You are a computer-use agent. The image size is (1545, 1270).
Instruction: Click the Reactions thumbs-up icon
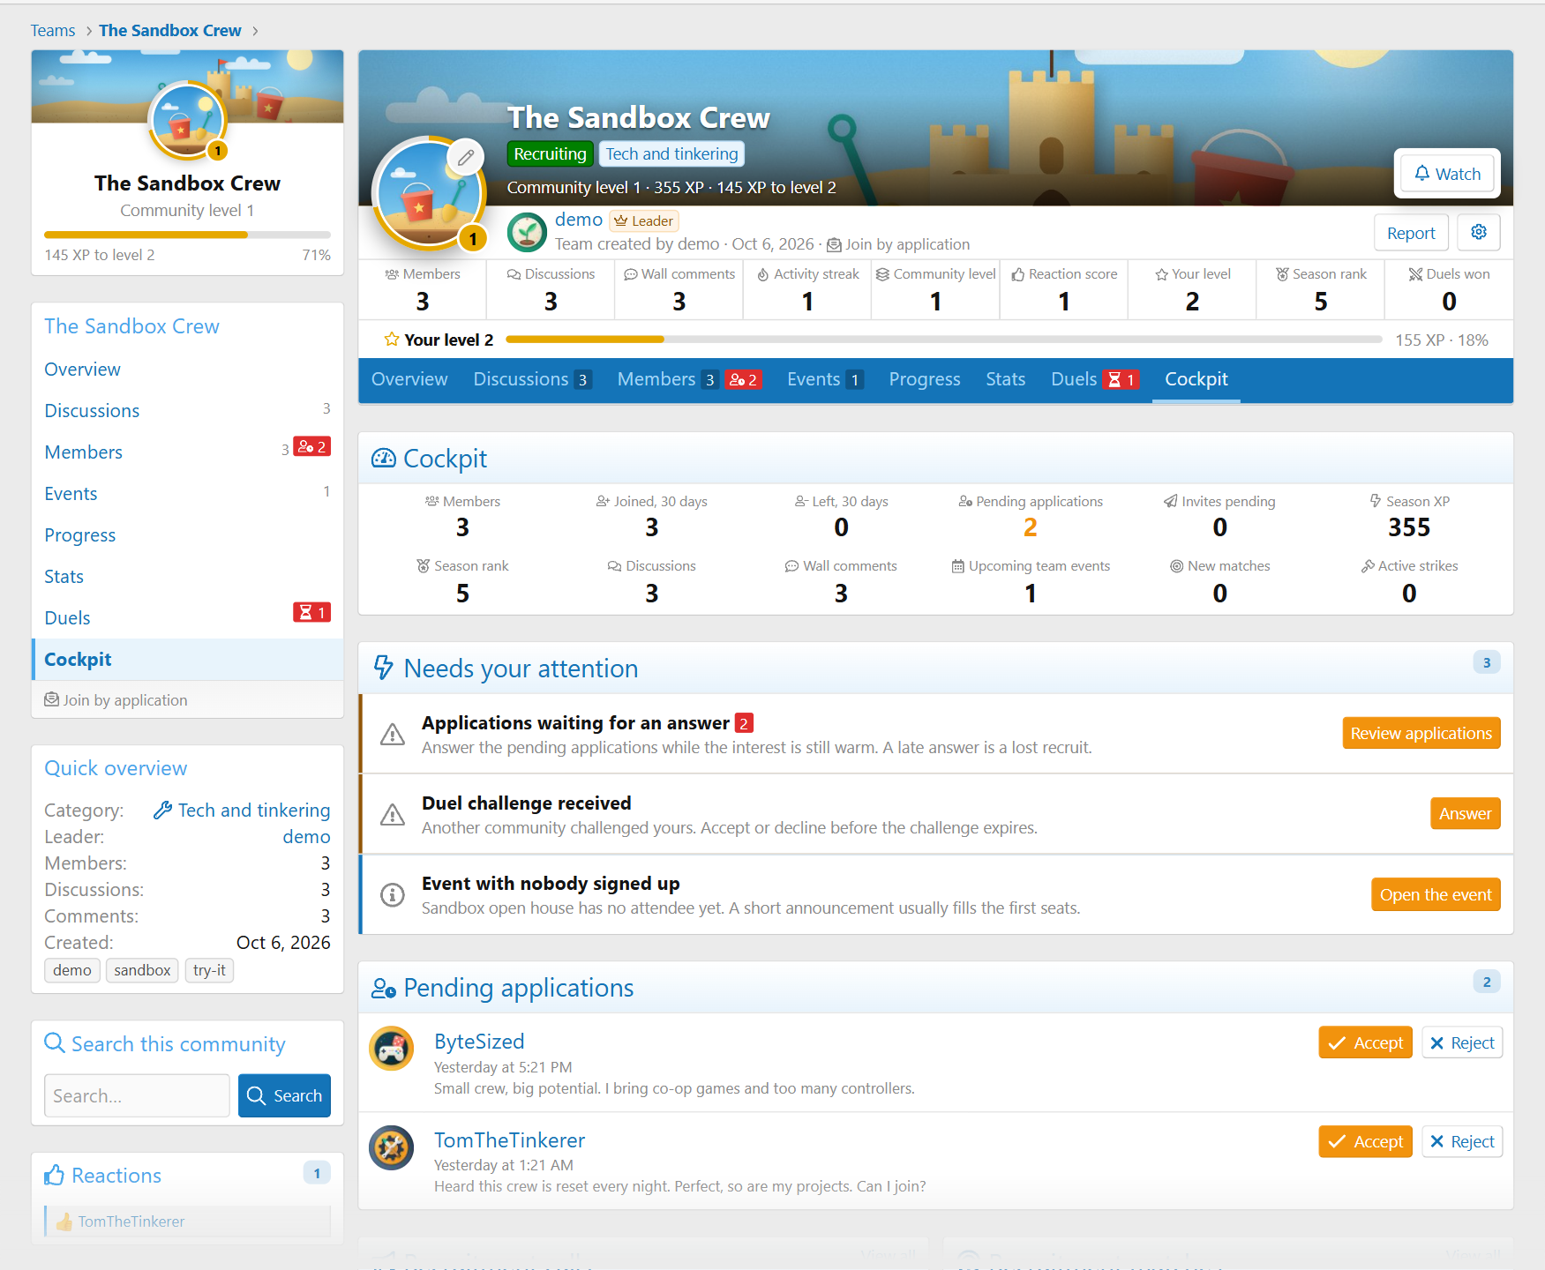pyautogui.click(x=55, y=1175)
